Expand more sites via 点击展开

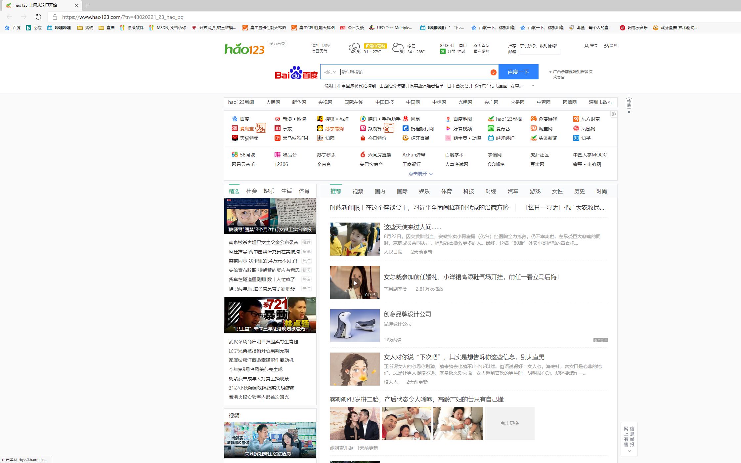420,174
